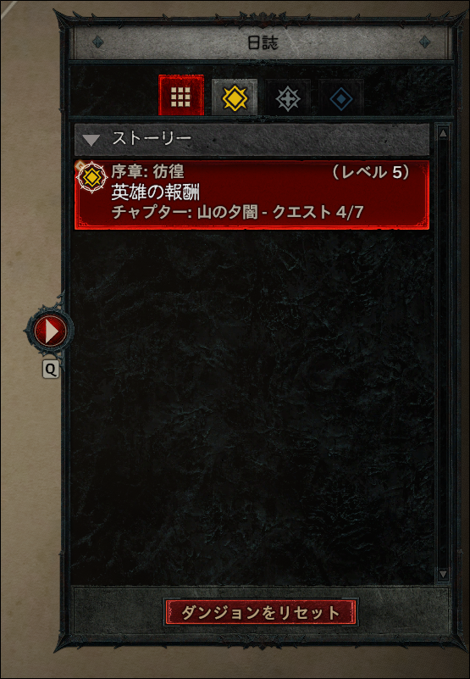
Task: Select the 序章: 彷徨 quest entry
Action: click(252, 194)
